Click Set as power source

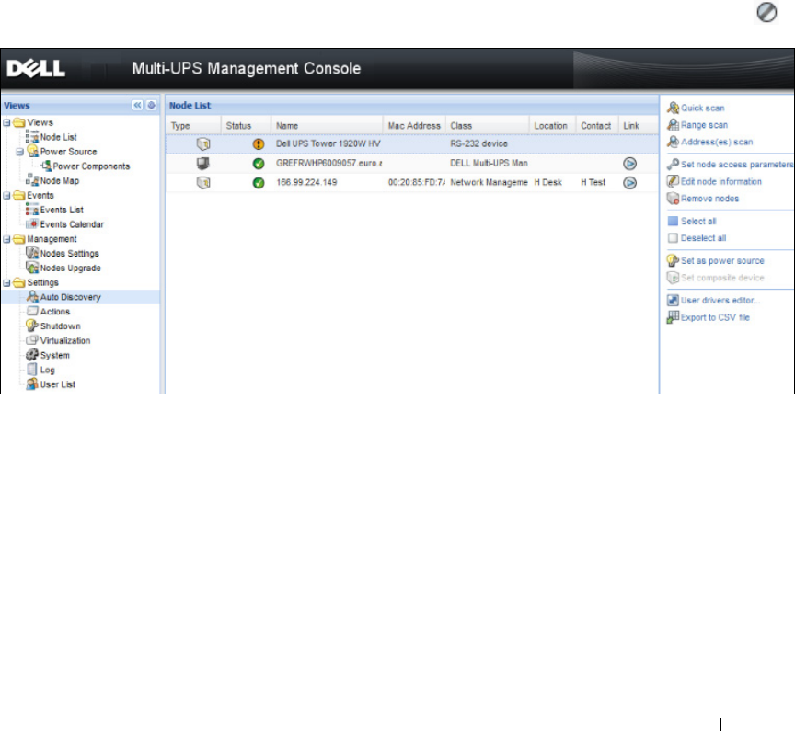coord(722,261)
